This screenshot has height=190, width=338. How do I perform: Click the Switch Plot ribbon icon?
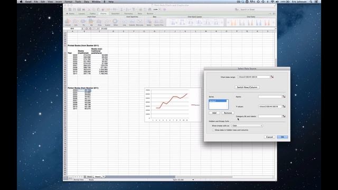(158, 22)
